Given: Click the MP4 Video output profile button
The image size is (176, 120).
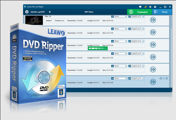Looking at the screenshot, I should pyautogui.click(x=89, y=12).
